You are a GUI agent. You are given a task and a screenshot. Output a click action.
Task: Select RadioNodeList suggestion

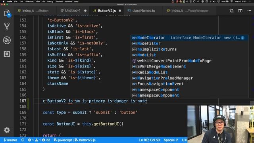point(190,72)
